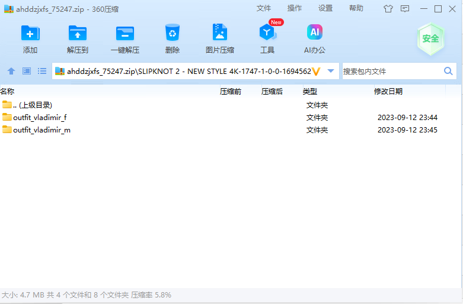Open the feedback message icon

point(405,9)
